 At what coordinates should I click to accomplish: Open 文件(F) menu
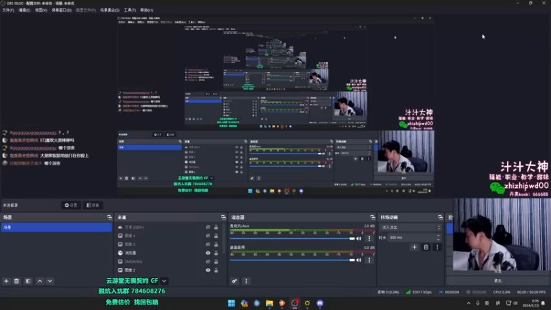[8, 10]
